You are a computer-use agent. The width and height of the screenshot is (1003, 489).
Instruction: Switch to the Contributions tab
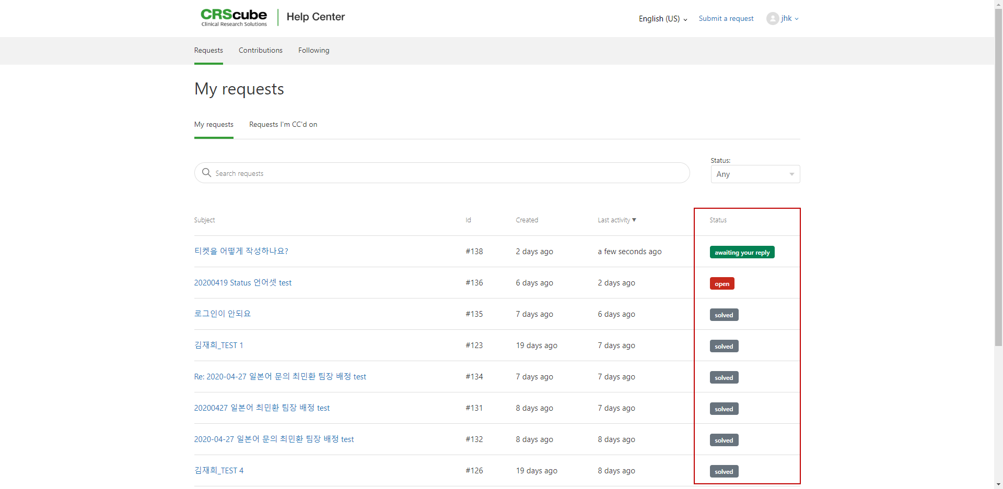tap(260, 50)
